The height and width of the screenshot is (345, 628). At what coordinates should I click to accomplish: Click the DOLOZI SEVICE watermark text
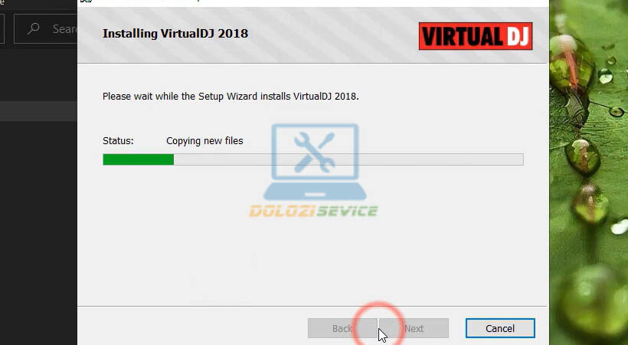pos(313,211)
